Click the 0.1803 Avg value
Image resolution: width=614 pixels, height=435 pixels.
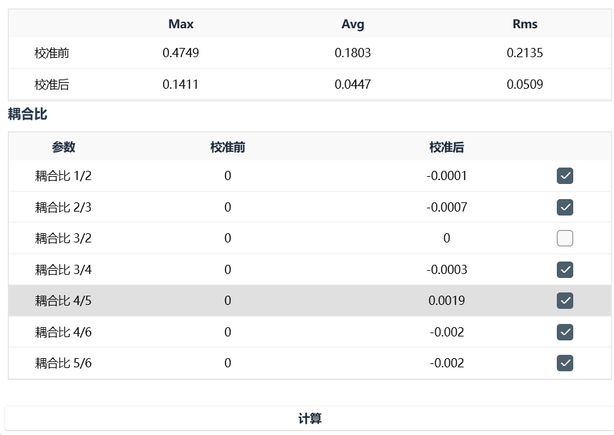(x=352, y=53)
